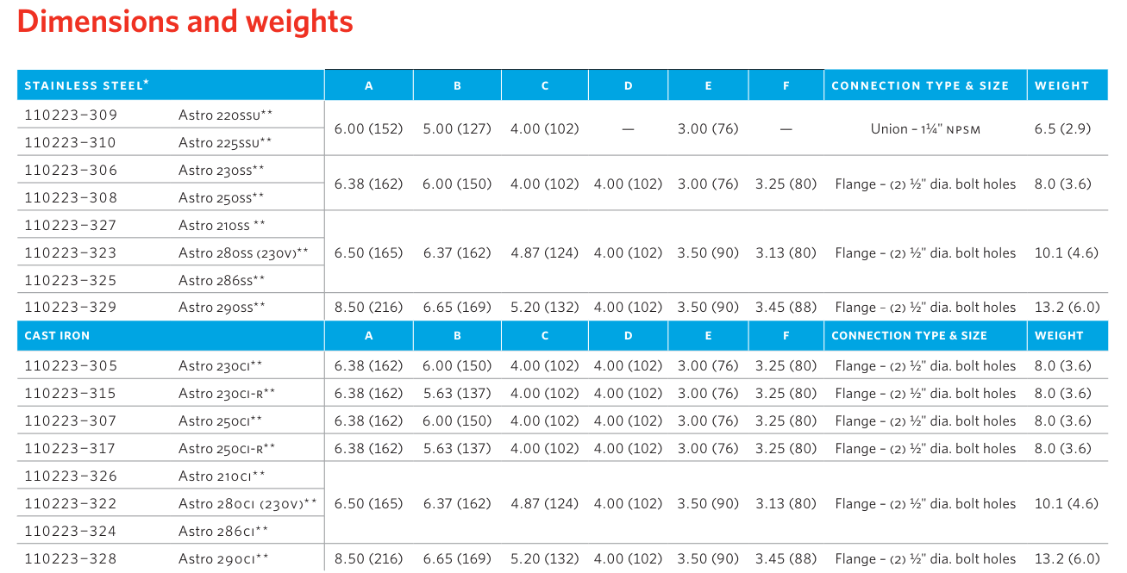Click part number 110223-328
The image size is (1127, 573).
[x=71, y=558]
